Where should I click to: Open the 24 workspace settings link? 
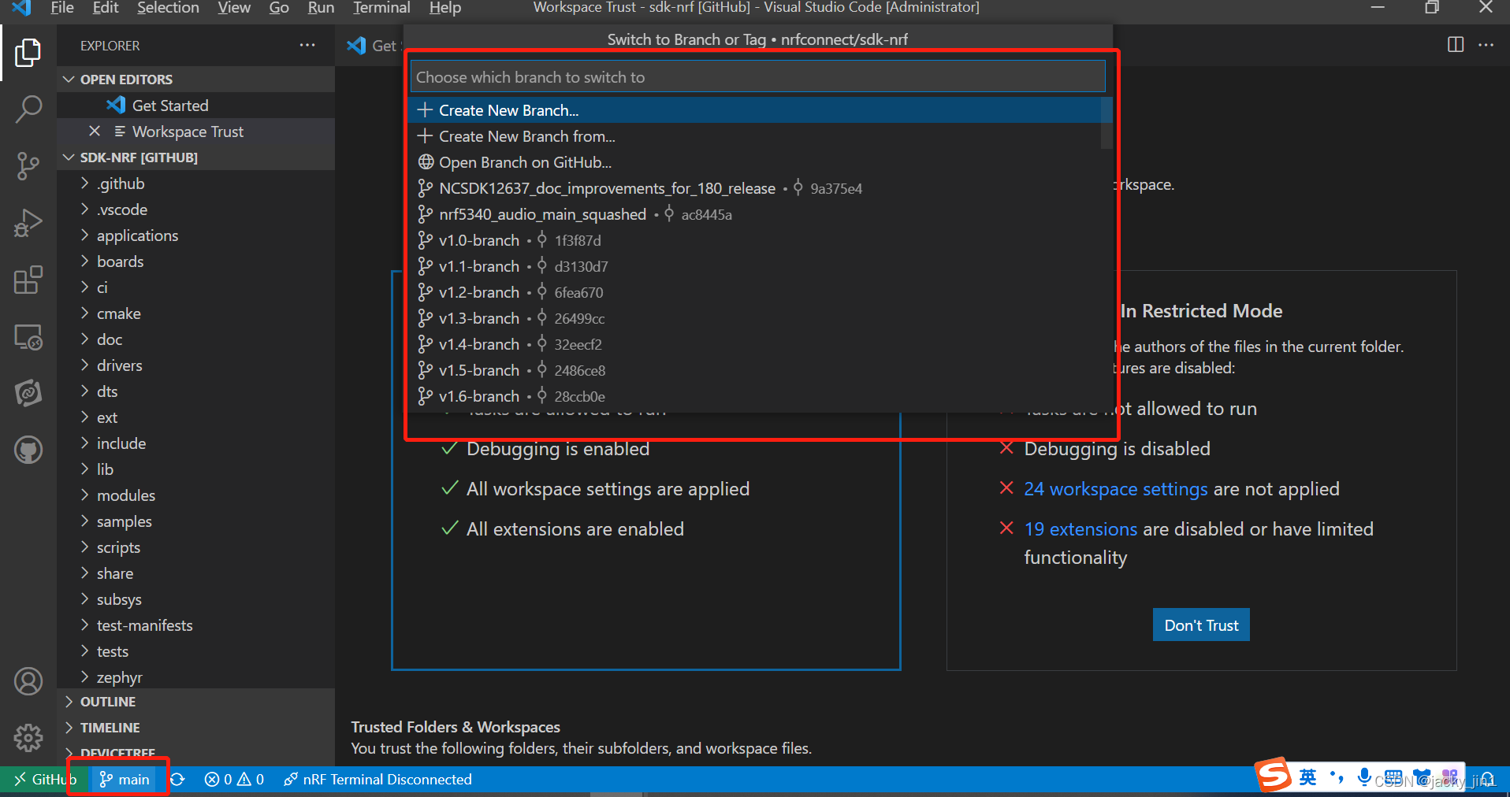pos(1115,489)
